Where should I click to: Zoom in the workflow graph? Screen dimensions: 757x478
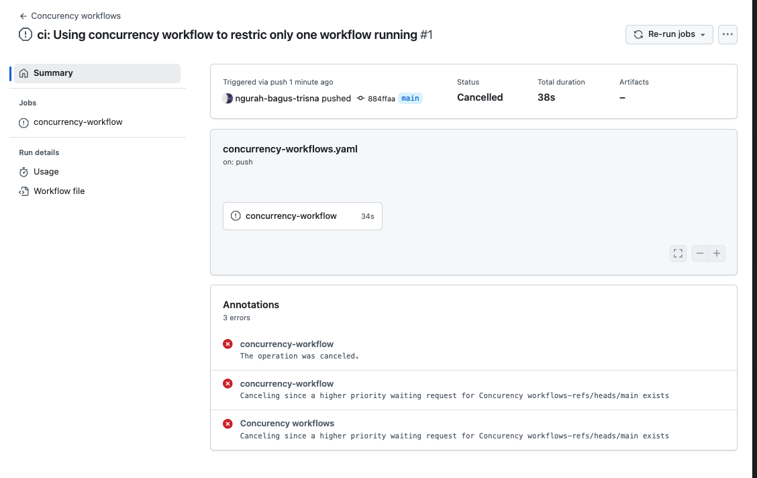(717, 253)
